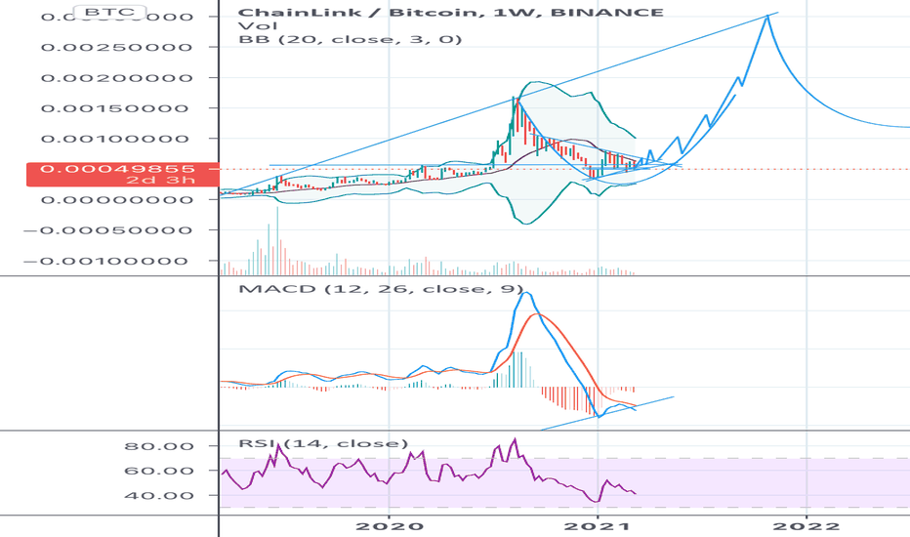This screenshot has height=537, width=910.
Task: Click the MACD (12, 26, close, 9) label
Action: [381, 289]
